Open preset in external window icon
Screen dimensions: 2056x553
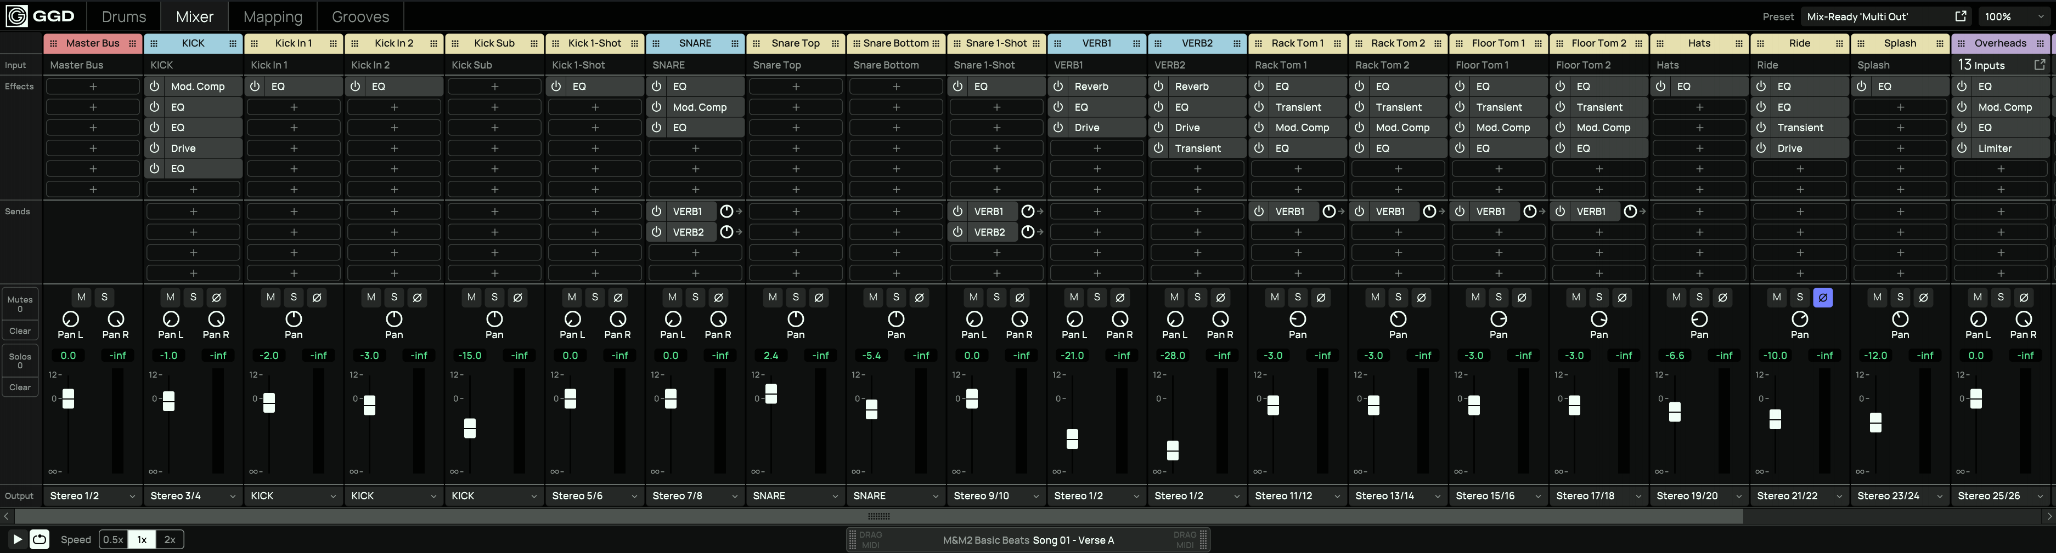1960,17
